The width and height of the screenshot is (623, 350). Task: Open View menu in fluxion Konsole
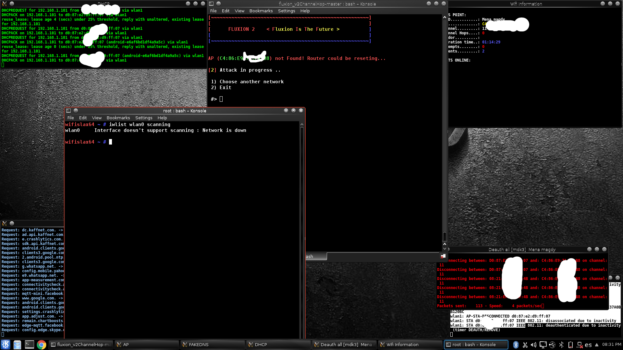239,11
